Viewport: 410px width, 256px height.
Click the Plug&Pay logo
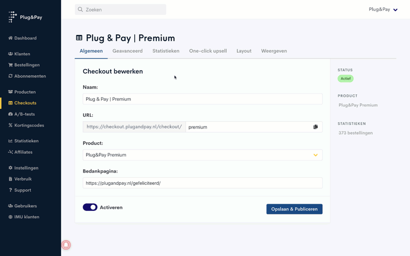[x=25, y=17]
